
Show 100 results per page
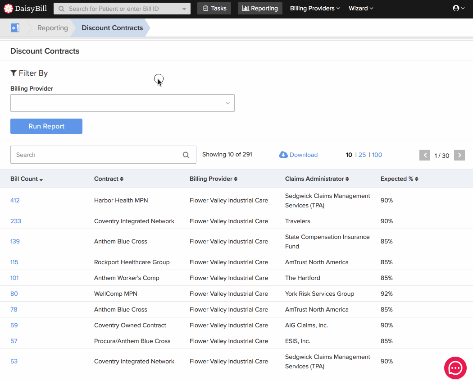coord(377,155)
